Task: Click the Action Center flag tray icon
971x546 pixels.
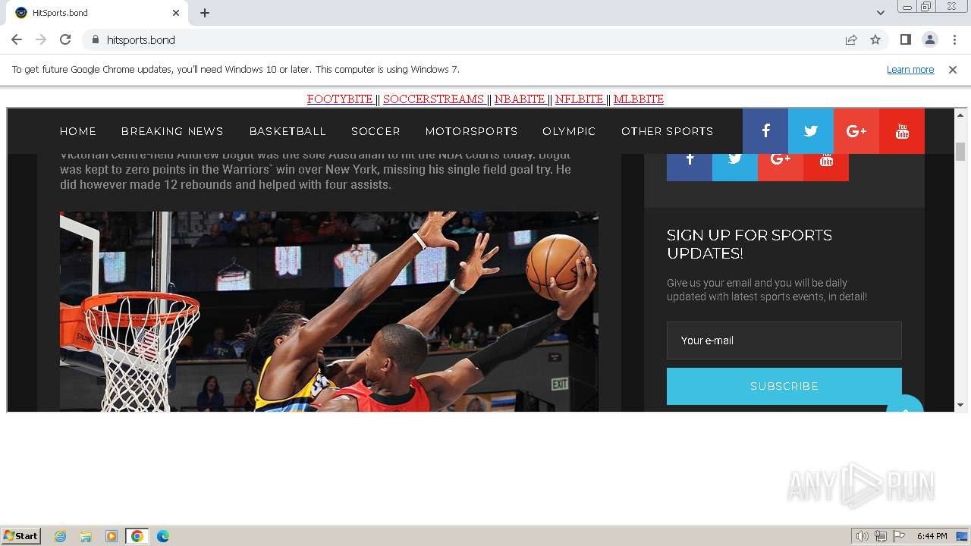Action: 899,536
